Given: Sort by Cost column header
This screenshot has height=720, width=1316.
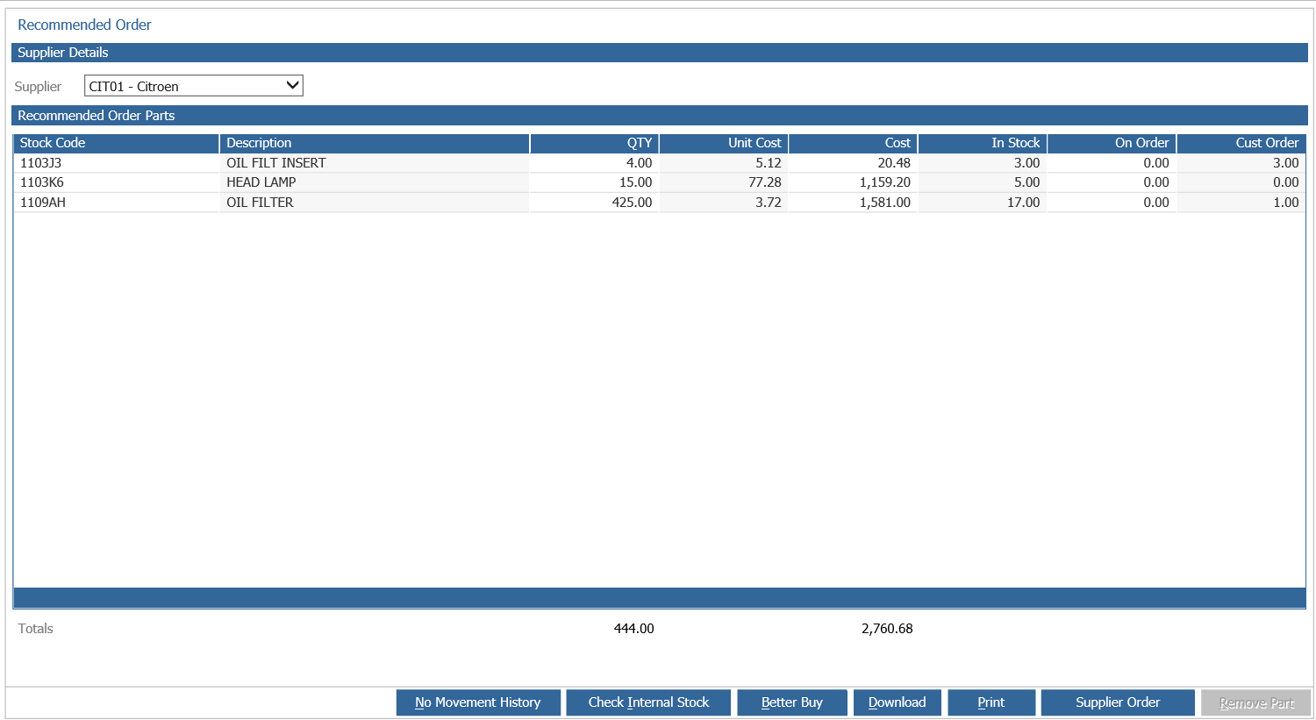Looking at the screenshot, I should [853, 143].
